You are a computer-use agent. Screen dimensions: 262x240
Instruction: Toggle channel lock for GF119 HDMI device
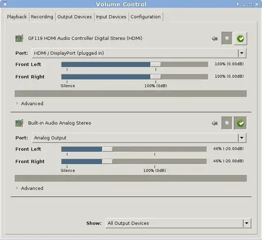coord(227,38)
